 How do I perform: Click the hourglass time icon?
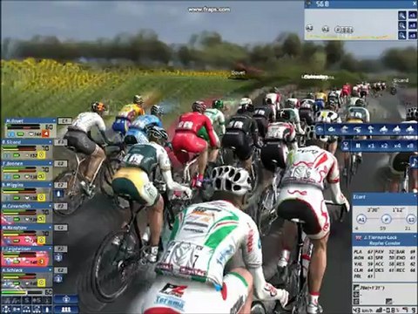click(346, 146)
